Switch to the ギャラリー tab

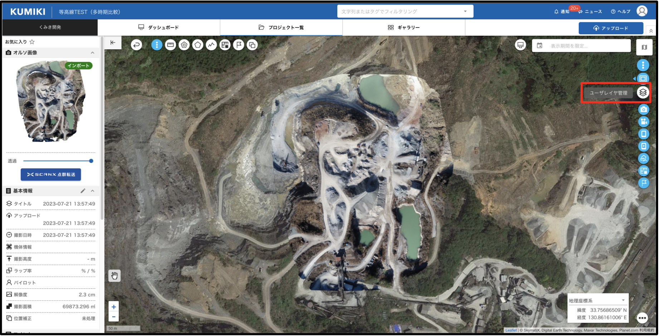[x=404, y=28]
